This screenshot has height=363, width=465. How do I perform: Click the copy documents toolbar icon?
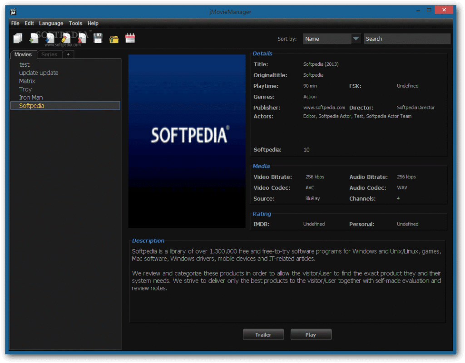coord(18,38)
